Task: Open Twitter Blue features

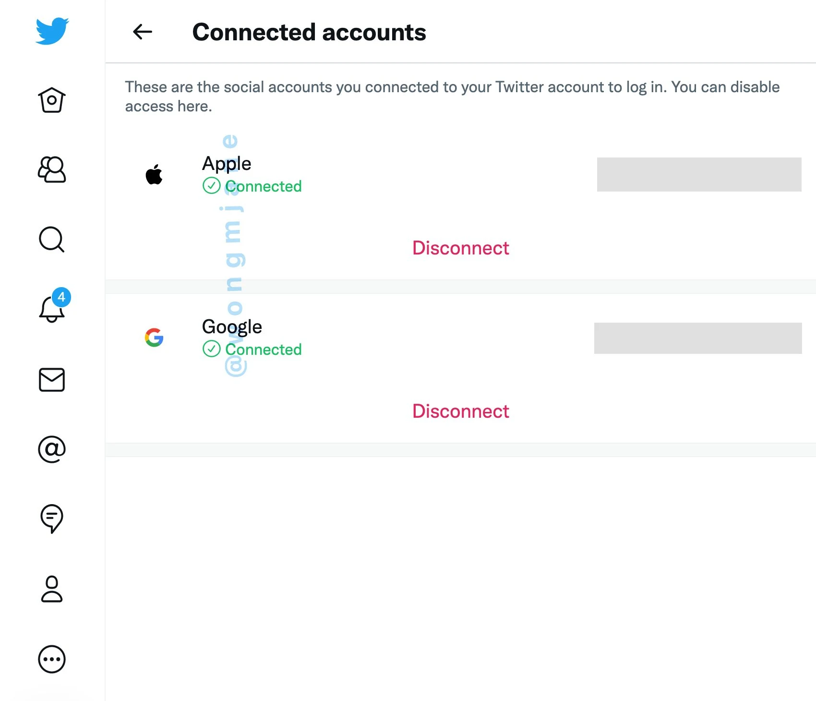Action: (x=51, y=519)
